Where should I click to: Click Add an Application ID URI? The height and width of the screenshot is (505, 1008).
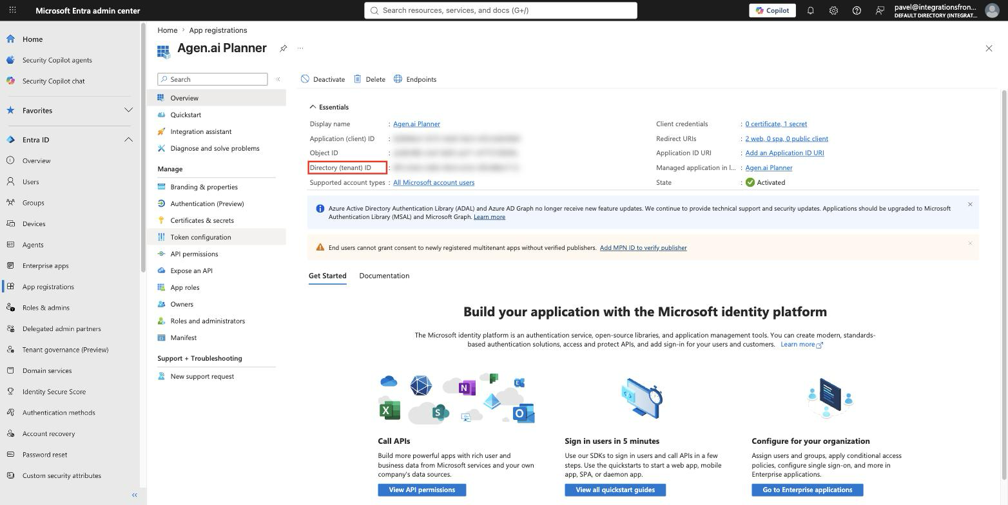tap(784, 153)
